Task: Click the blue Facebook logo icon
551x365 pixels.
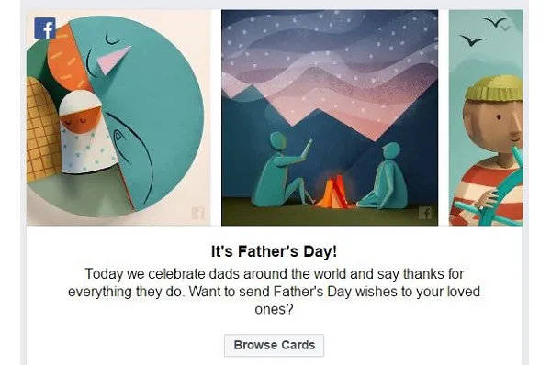Action: (x=45, y=28)
